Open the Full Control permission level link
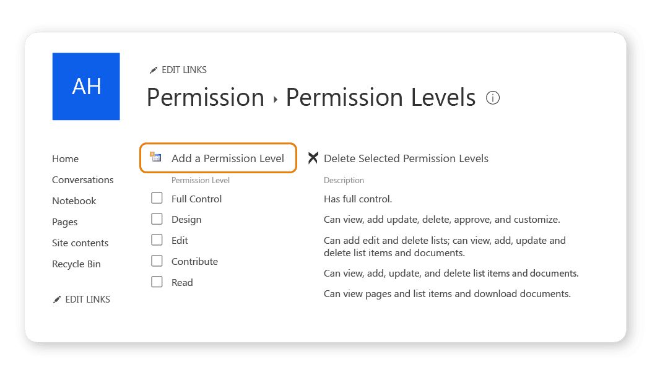This screenshot has width=660, height=375. 196,199
